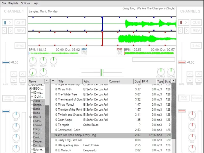This screenshot has height=153, width=204.
Task: Click the crossfader slider handle
Action: click(101, 73)
